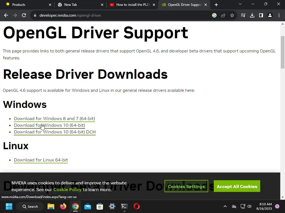Open the notification badge icon
Screen dimensions: 285x213
[x=277, y=206]
